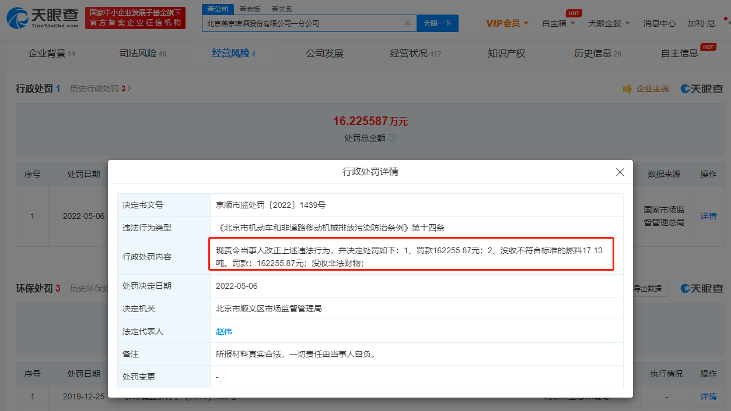Screen dimensions: 731x411
Task: Open the 司法风险 tab
Action: click(x=143, y=54)
